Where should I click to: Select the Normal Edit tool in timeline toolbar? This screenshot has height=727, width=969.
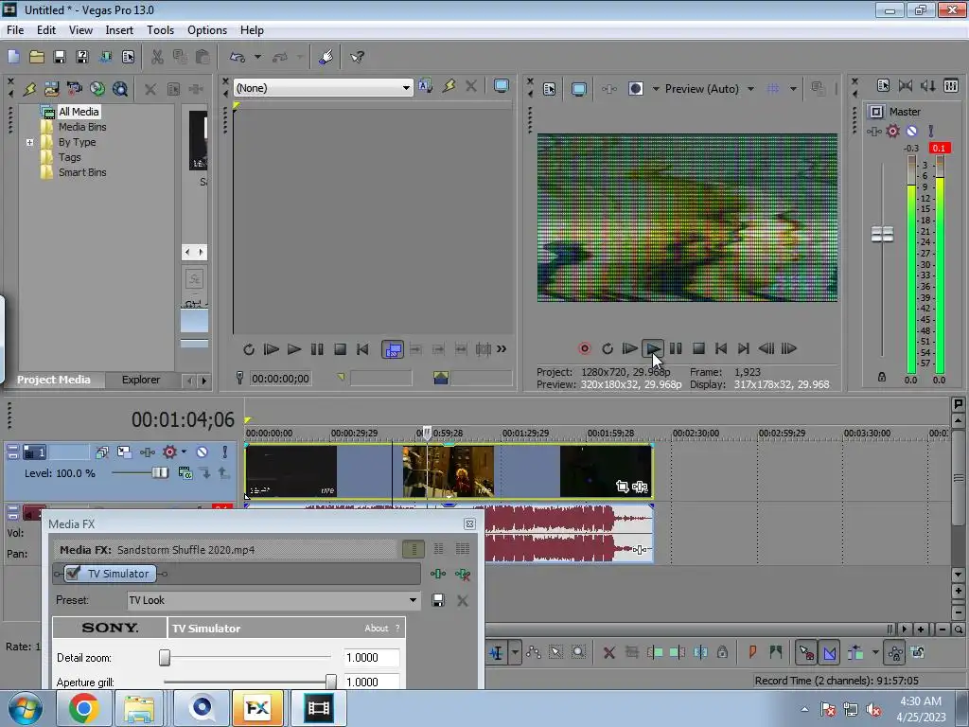496,652
